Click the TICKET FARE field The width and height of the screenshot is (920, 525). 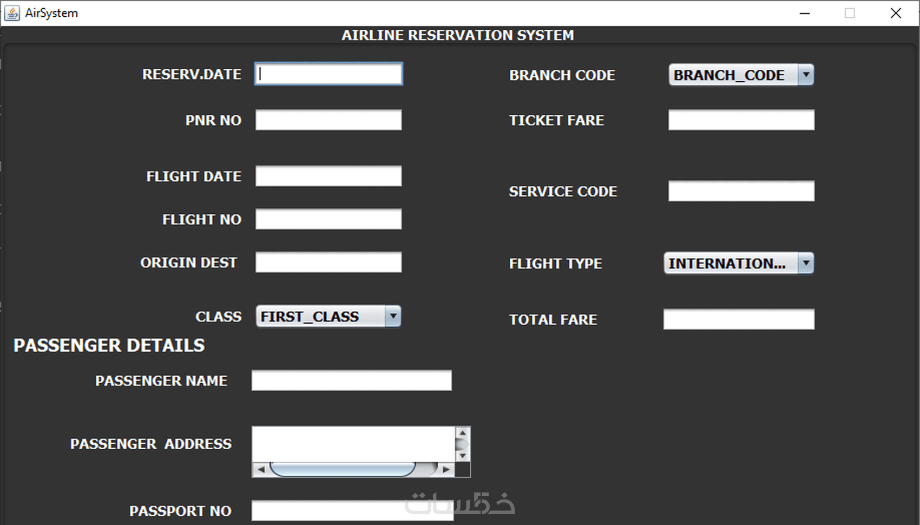(741, 120)
